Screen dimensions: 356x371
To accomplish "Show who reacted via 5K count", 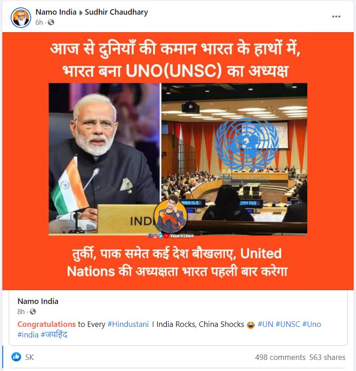I will [29, 357].
